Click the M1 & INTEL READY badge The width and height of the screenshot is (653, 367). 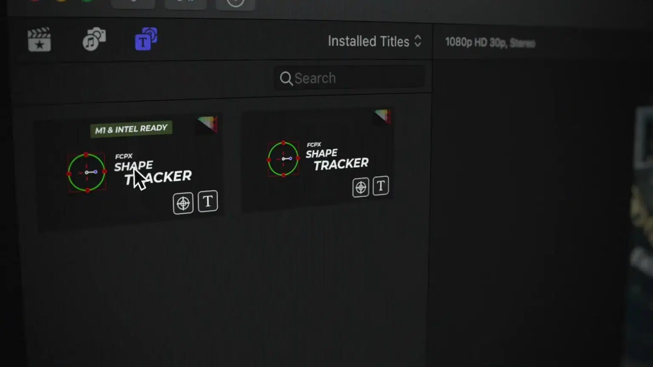pyautogui.click(x=131, y=129)
